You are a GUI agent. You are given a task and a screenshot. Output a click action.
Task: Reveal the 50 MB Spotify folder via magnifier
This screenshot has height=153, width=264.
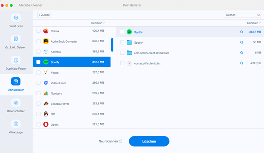tap(242, 43)
